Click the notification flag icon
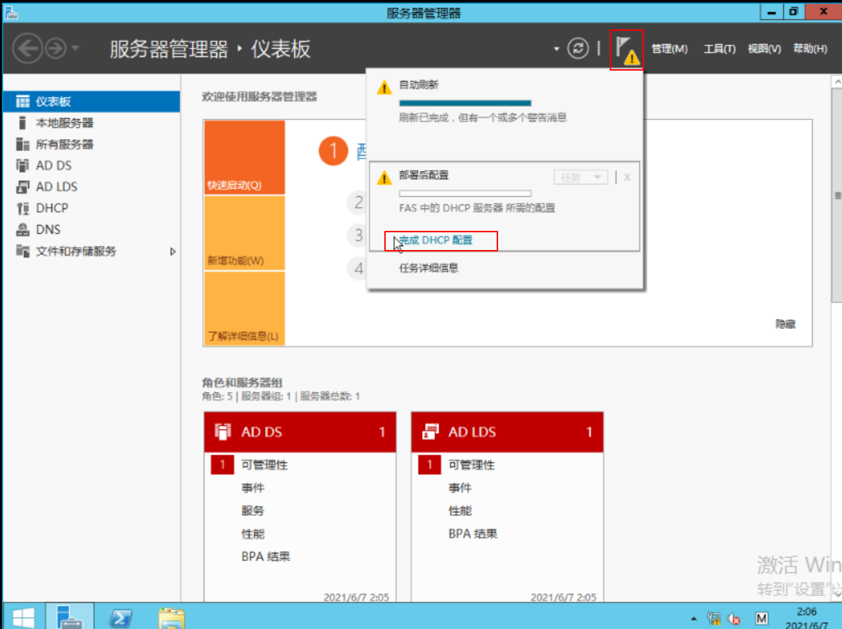The width and height of the screenshot is (842, 629). pyautogui.click(x=625, y=49)
